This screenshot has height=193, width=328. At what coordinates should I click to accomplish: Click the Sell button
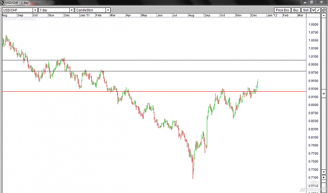(x=305, y=10)
